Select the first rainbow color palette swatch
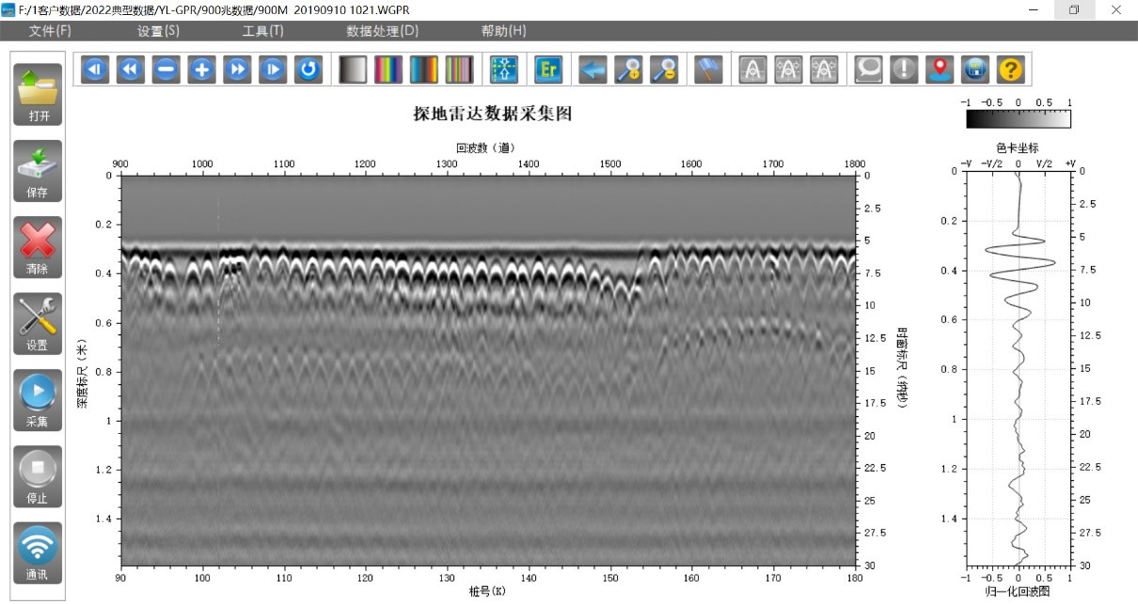The width and height of the screenshot is (1138, 604). (388, 70)
